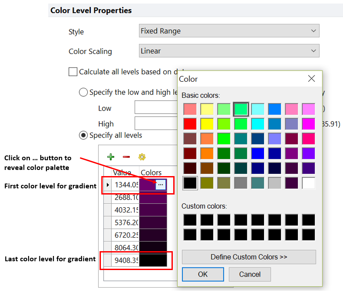The image size is (343, 292).
Task: Close the Color dialog with X
Action: (x=311, y=79)
